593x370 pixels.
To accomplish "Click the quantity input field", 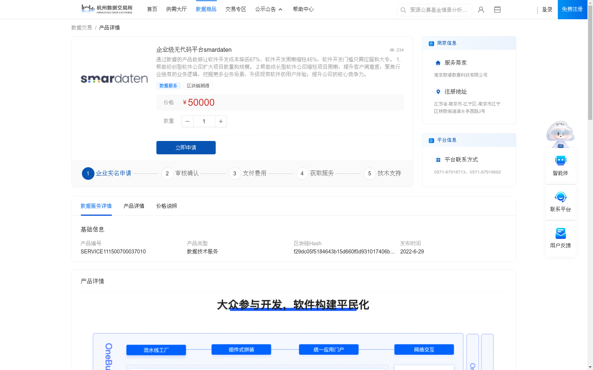I will point(204,121).
